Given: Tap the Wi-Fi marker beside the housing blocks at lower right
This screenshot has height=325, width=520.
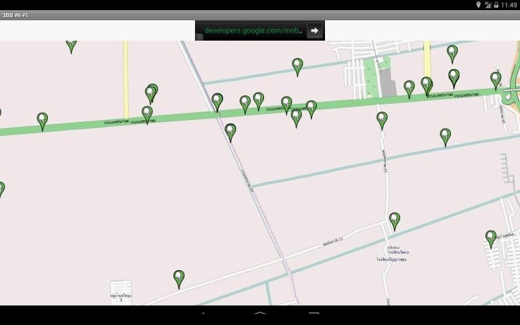Looking at the screenshot, I should point(491,238).
